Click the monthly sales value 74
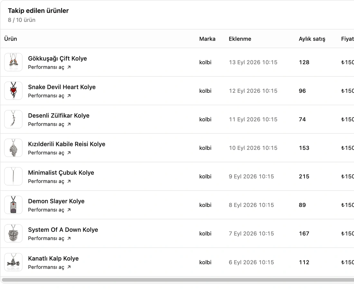354x290 pixels. click(302, 119)
